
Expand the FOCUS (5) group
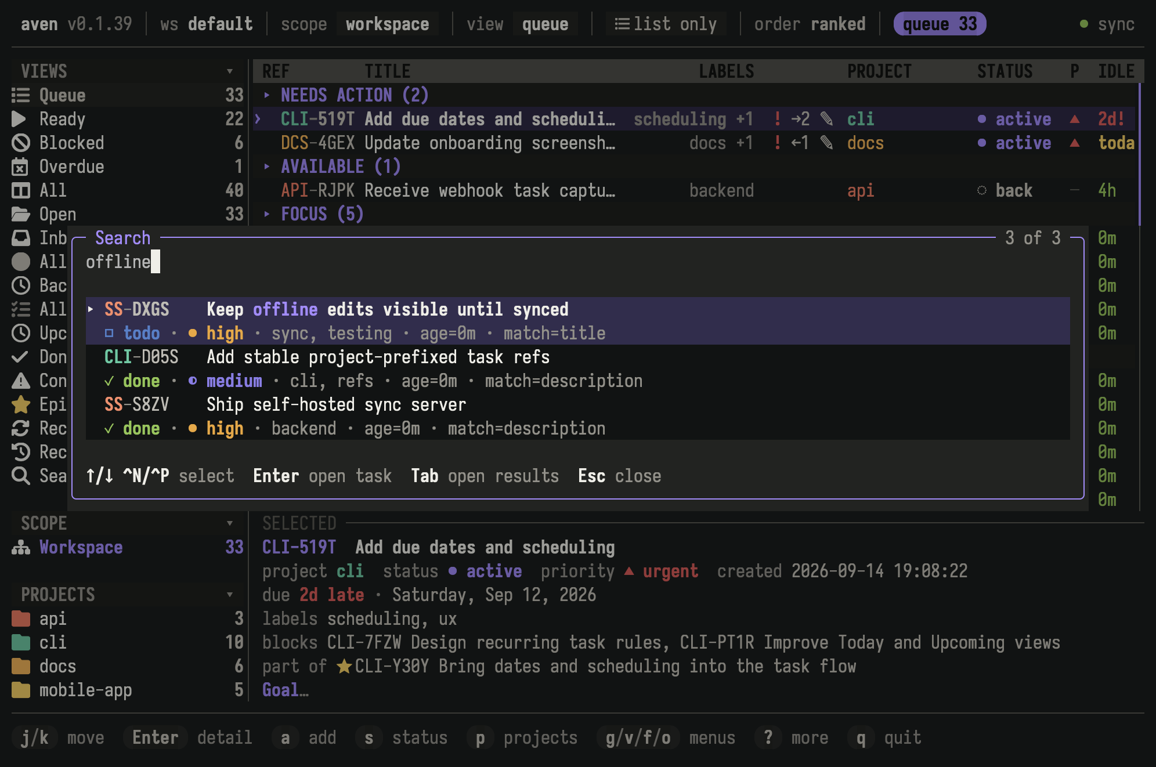[266, 214]
